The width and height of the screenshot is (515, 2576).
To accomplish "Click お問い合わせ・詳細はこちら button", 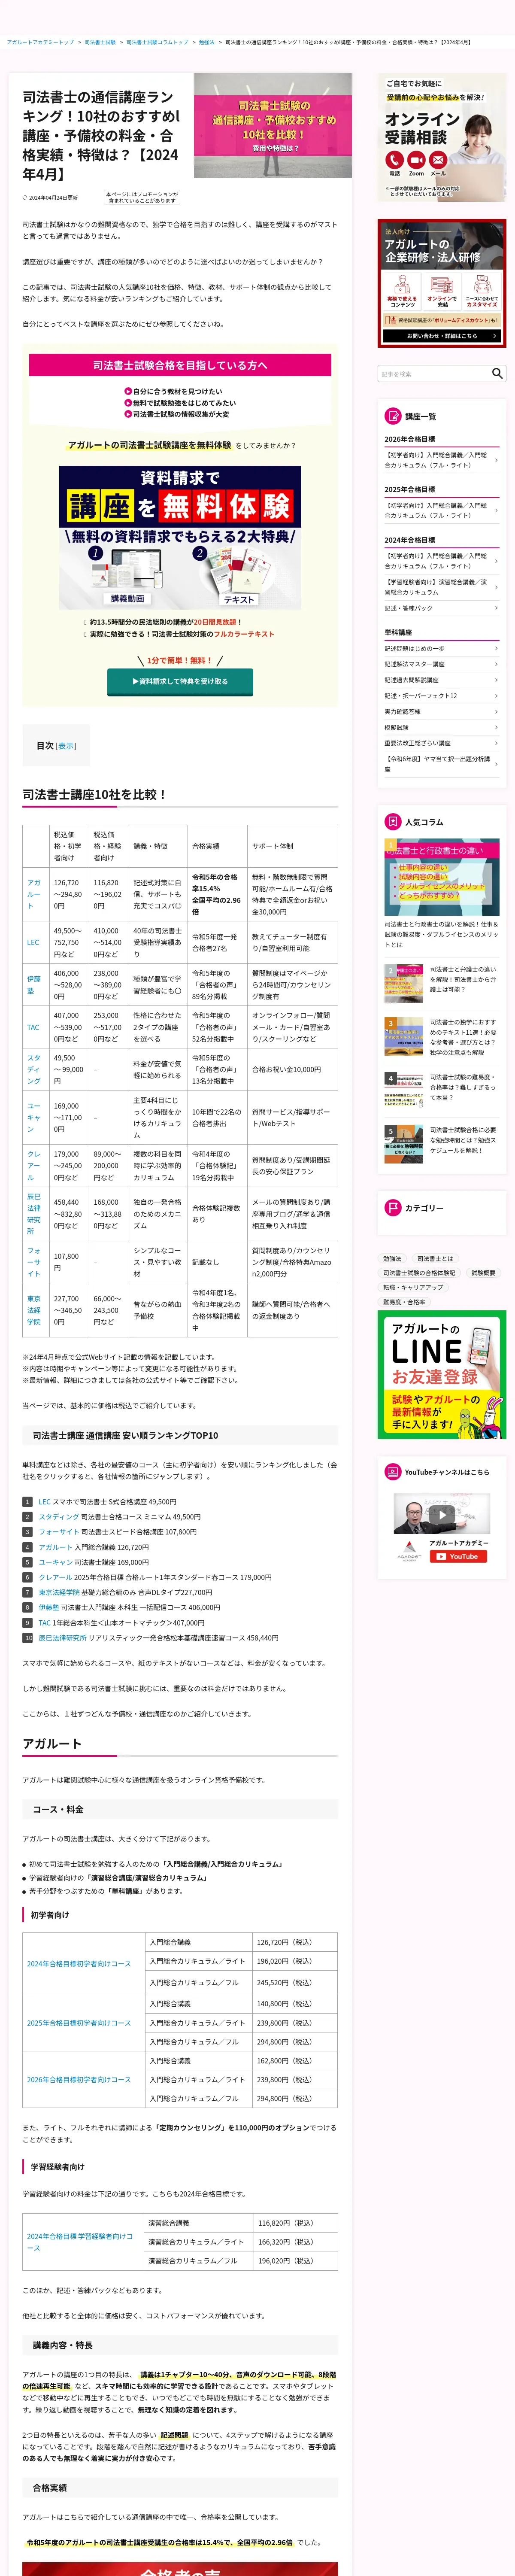I will [x=441, y=336].
